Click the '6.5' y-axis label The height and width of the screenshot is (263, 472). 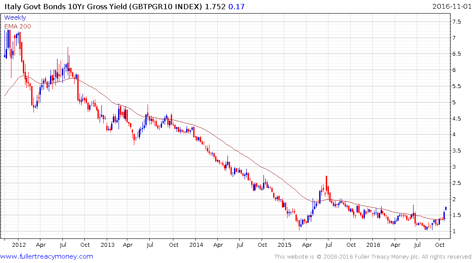(x=456, y=54)
